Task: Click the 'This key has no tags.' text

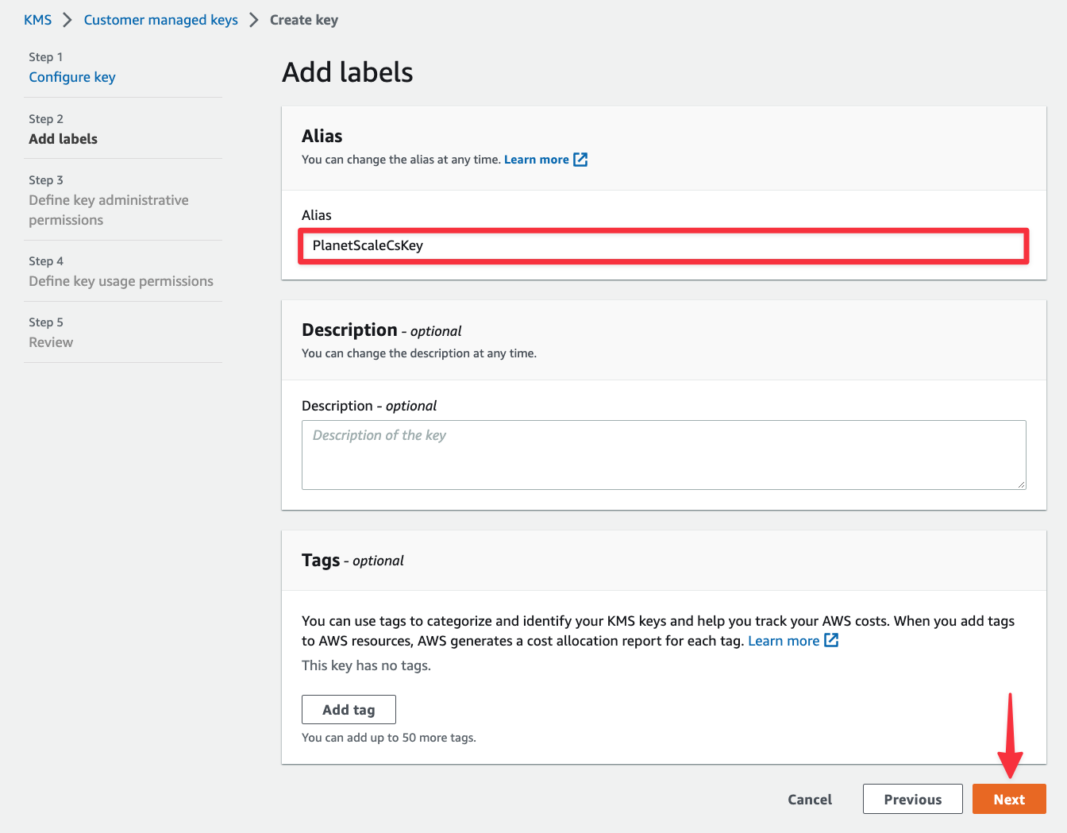Action: point(366,665)
